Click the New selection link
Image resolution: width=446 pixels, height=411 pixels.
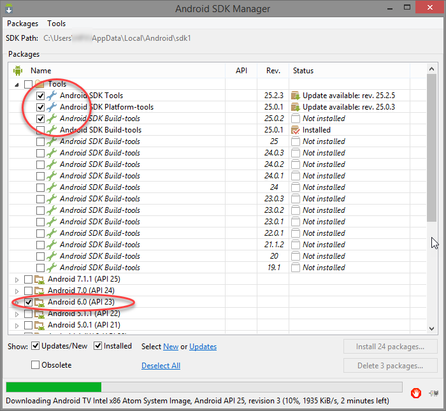click(171, 347)
